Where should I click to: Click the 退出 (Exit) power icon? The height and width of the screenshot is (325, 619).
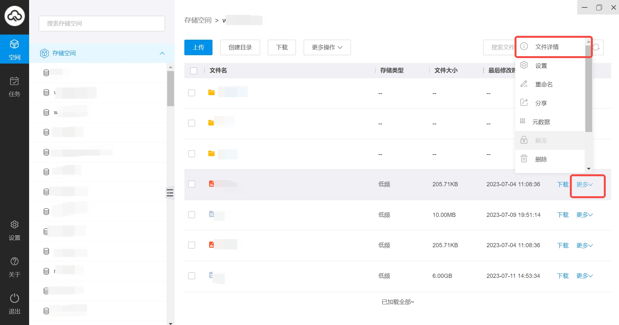(14, 303)
